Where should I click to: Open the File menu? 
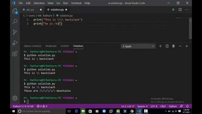point(21,3)
